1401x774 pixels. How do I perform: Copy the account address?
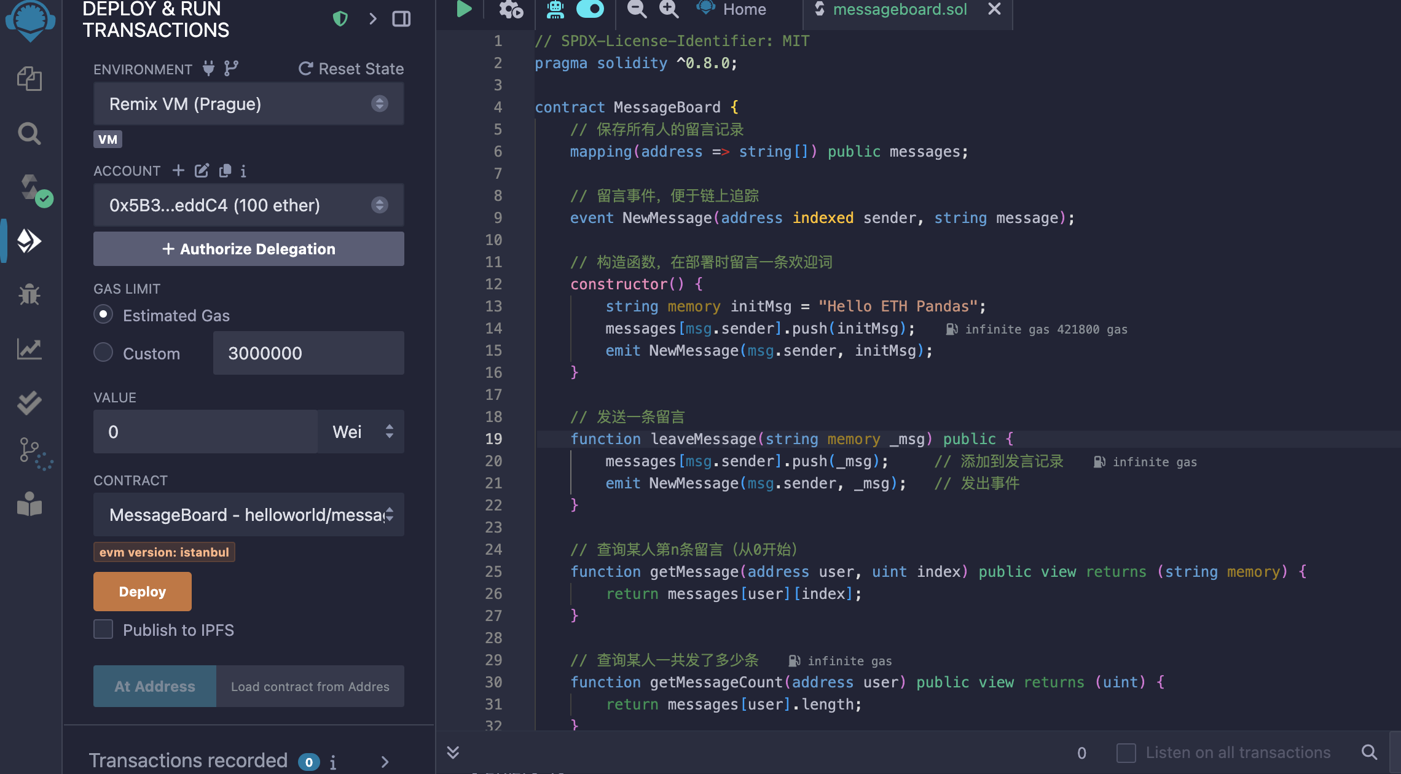(225, 170)
